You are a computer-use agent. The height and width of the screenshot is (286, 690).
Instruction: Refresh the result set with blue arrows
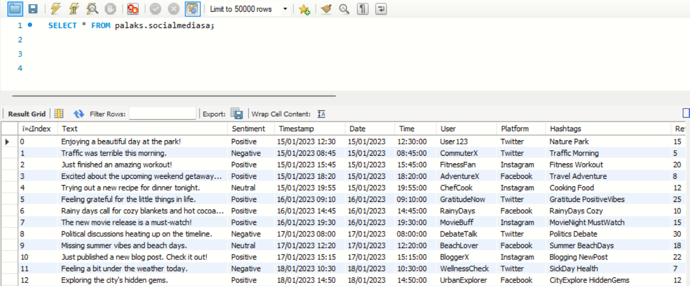click(79, 114)
